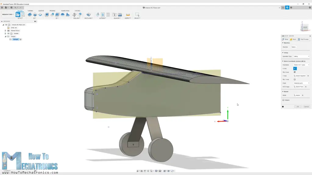This screenshot has height=175, width=312.
Task: Select a 2D milling operation icon
Action: click(x=34, y=14)
